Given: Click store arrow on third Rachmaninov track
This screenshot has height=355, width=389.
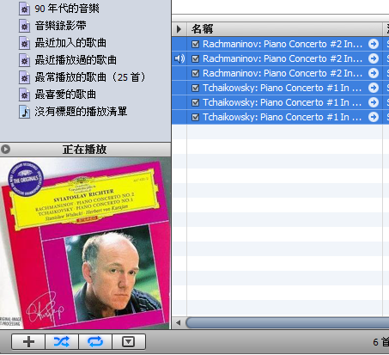Looking at the screenshot, I should click(x=374, y=73).
